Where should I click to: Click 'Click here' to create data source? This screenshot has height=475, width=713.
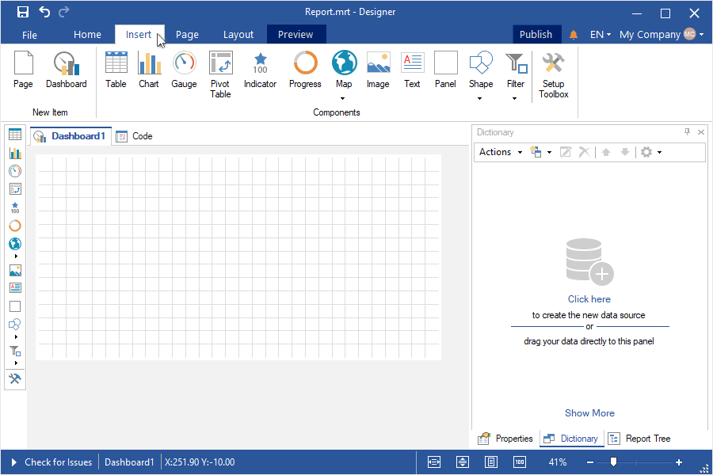pos(589,299)
